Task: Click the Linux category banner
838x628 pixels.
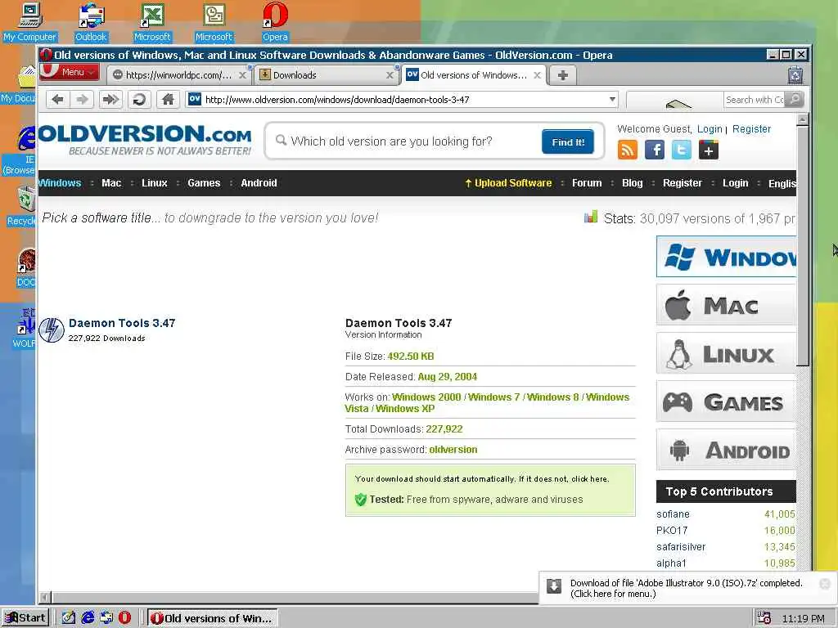Action: point(727,353)
